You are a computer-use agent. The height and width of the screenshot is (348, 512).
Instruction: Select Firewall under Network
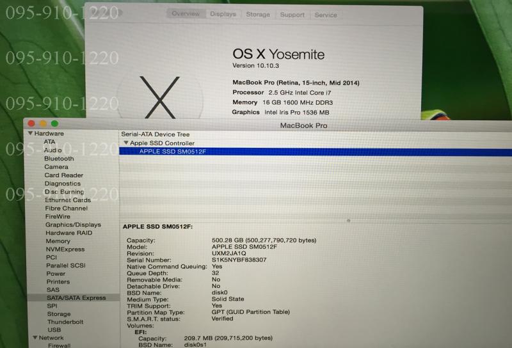click(x=59, y=345)
